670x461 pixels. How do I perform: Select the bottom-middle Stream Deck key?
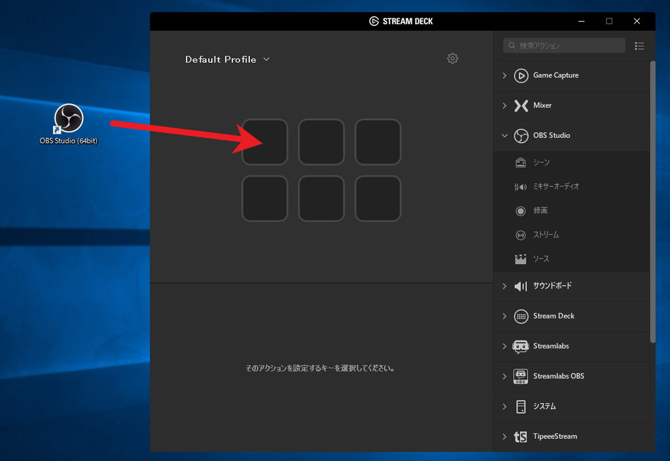[321, 199]
